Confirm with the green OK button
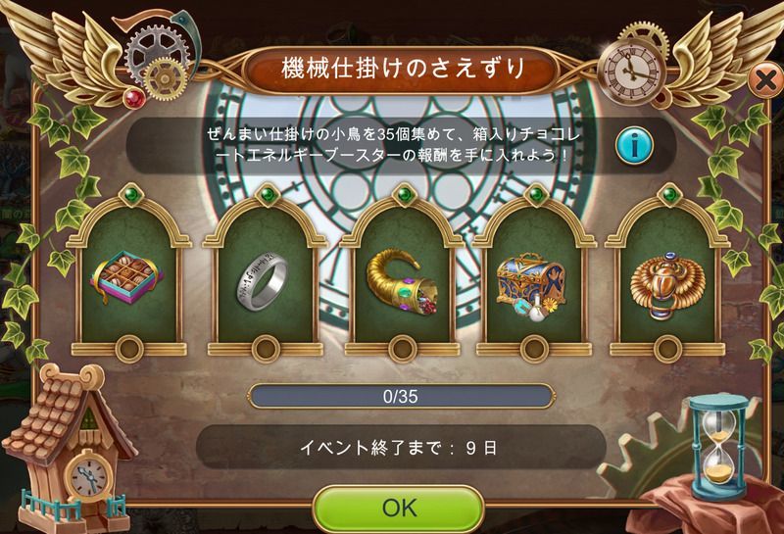The width and height of the screenshot is (784, 534). 399,509
